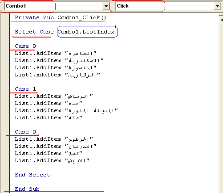The image size is (223, 193).
Task: Click the split bar above the scrollbar
Action: [x=221, y=15]
